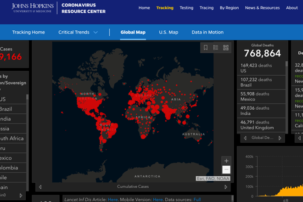Go to Tracking Home
The height and width of the screenshot is (202, 303).
tap(28, 32)
